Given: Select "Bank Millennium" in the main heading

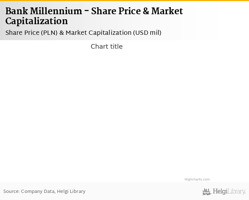Looking at the screenshot, I should coord(43,11).
